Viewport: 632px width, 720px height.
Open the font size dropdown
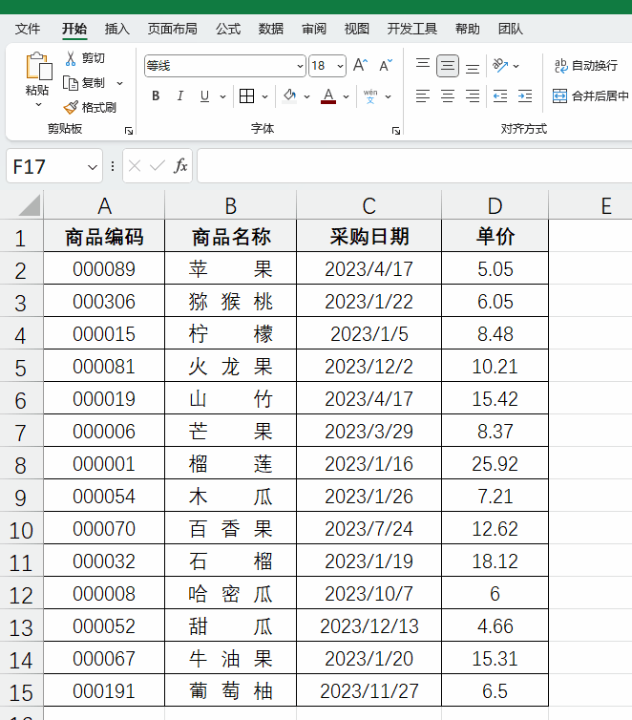click(340, 66)
